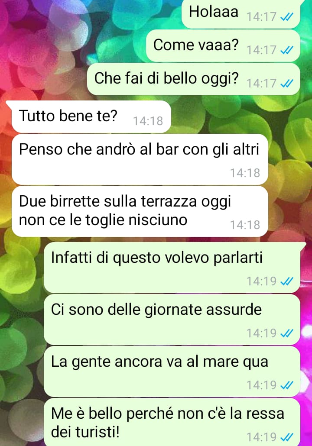Tap blue ticks on the 'dei turisti!' message
Image resolution: width=312 pixels, height=446 pixels.
coord(287,437)
